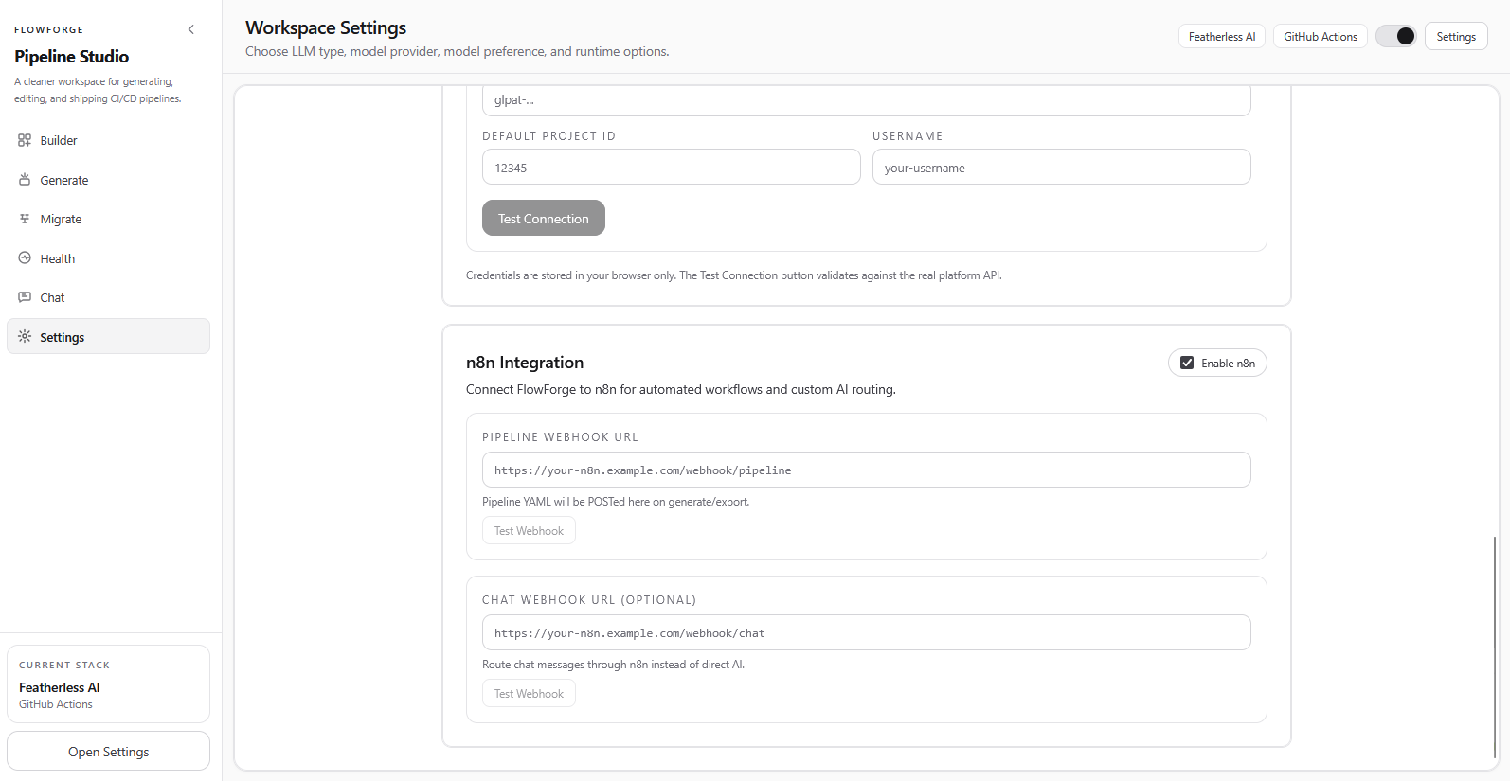Toggle the dark mode switch

[1395, 36]
